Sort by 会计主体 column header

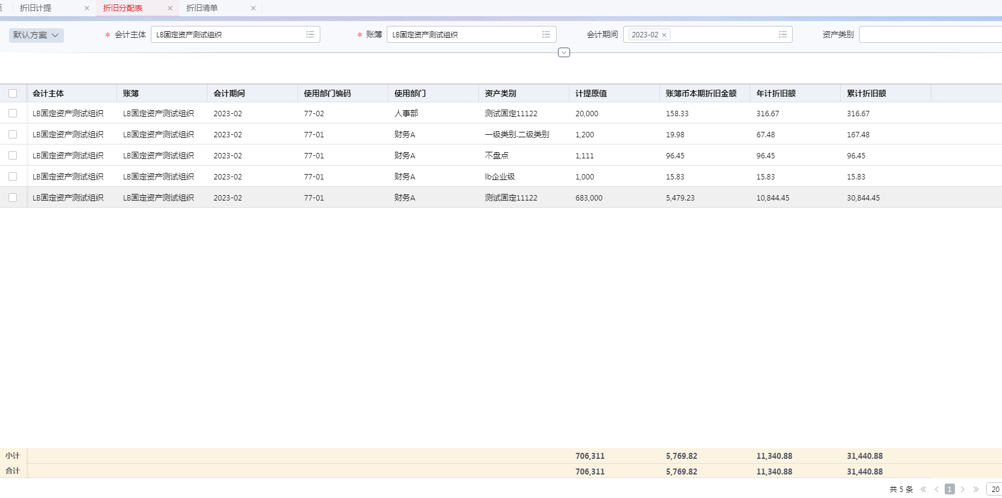48,93
